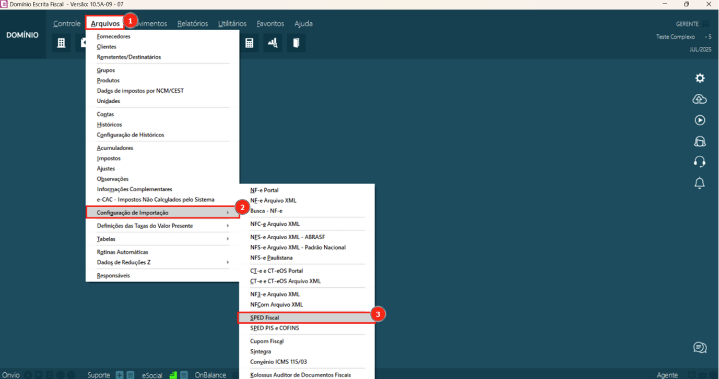The height and width of the screenshot is (379, 719).
Task: Click the circular play button icon
Action: point(700,120)
